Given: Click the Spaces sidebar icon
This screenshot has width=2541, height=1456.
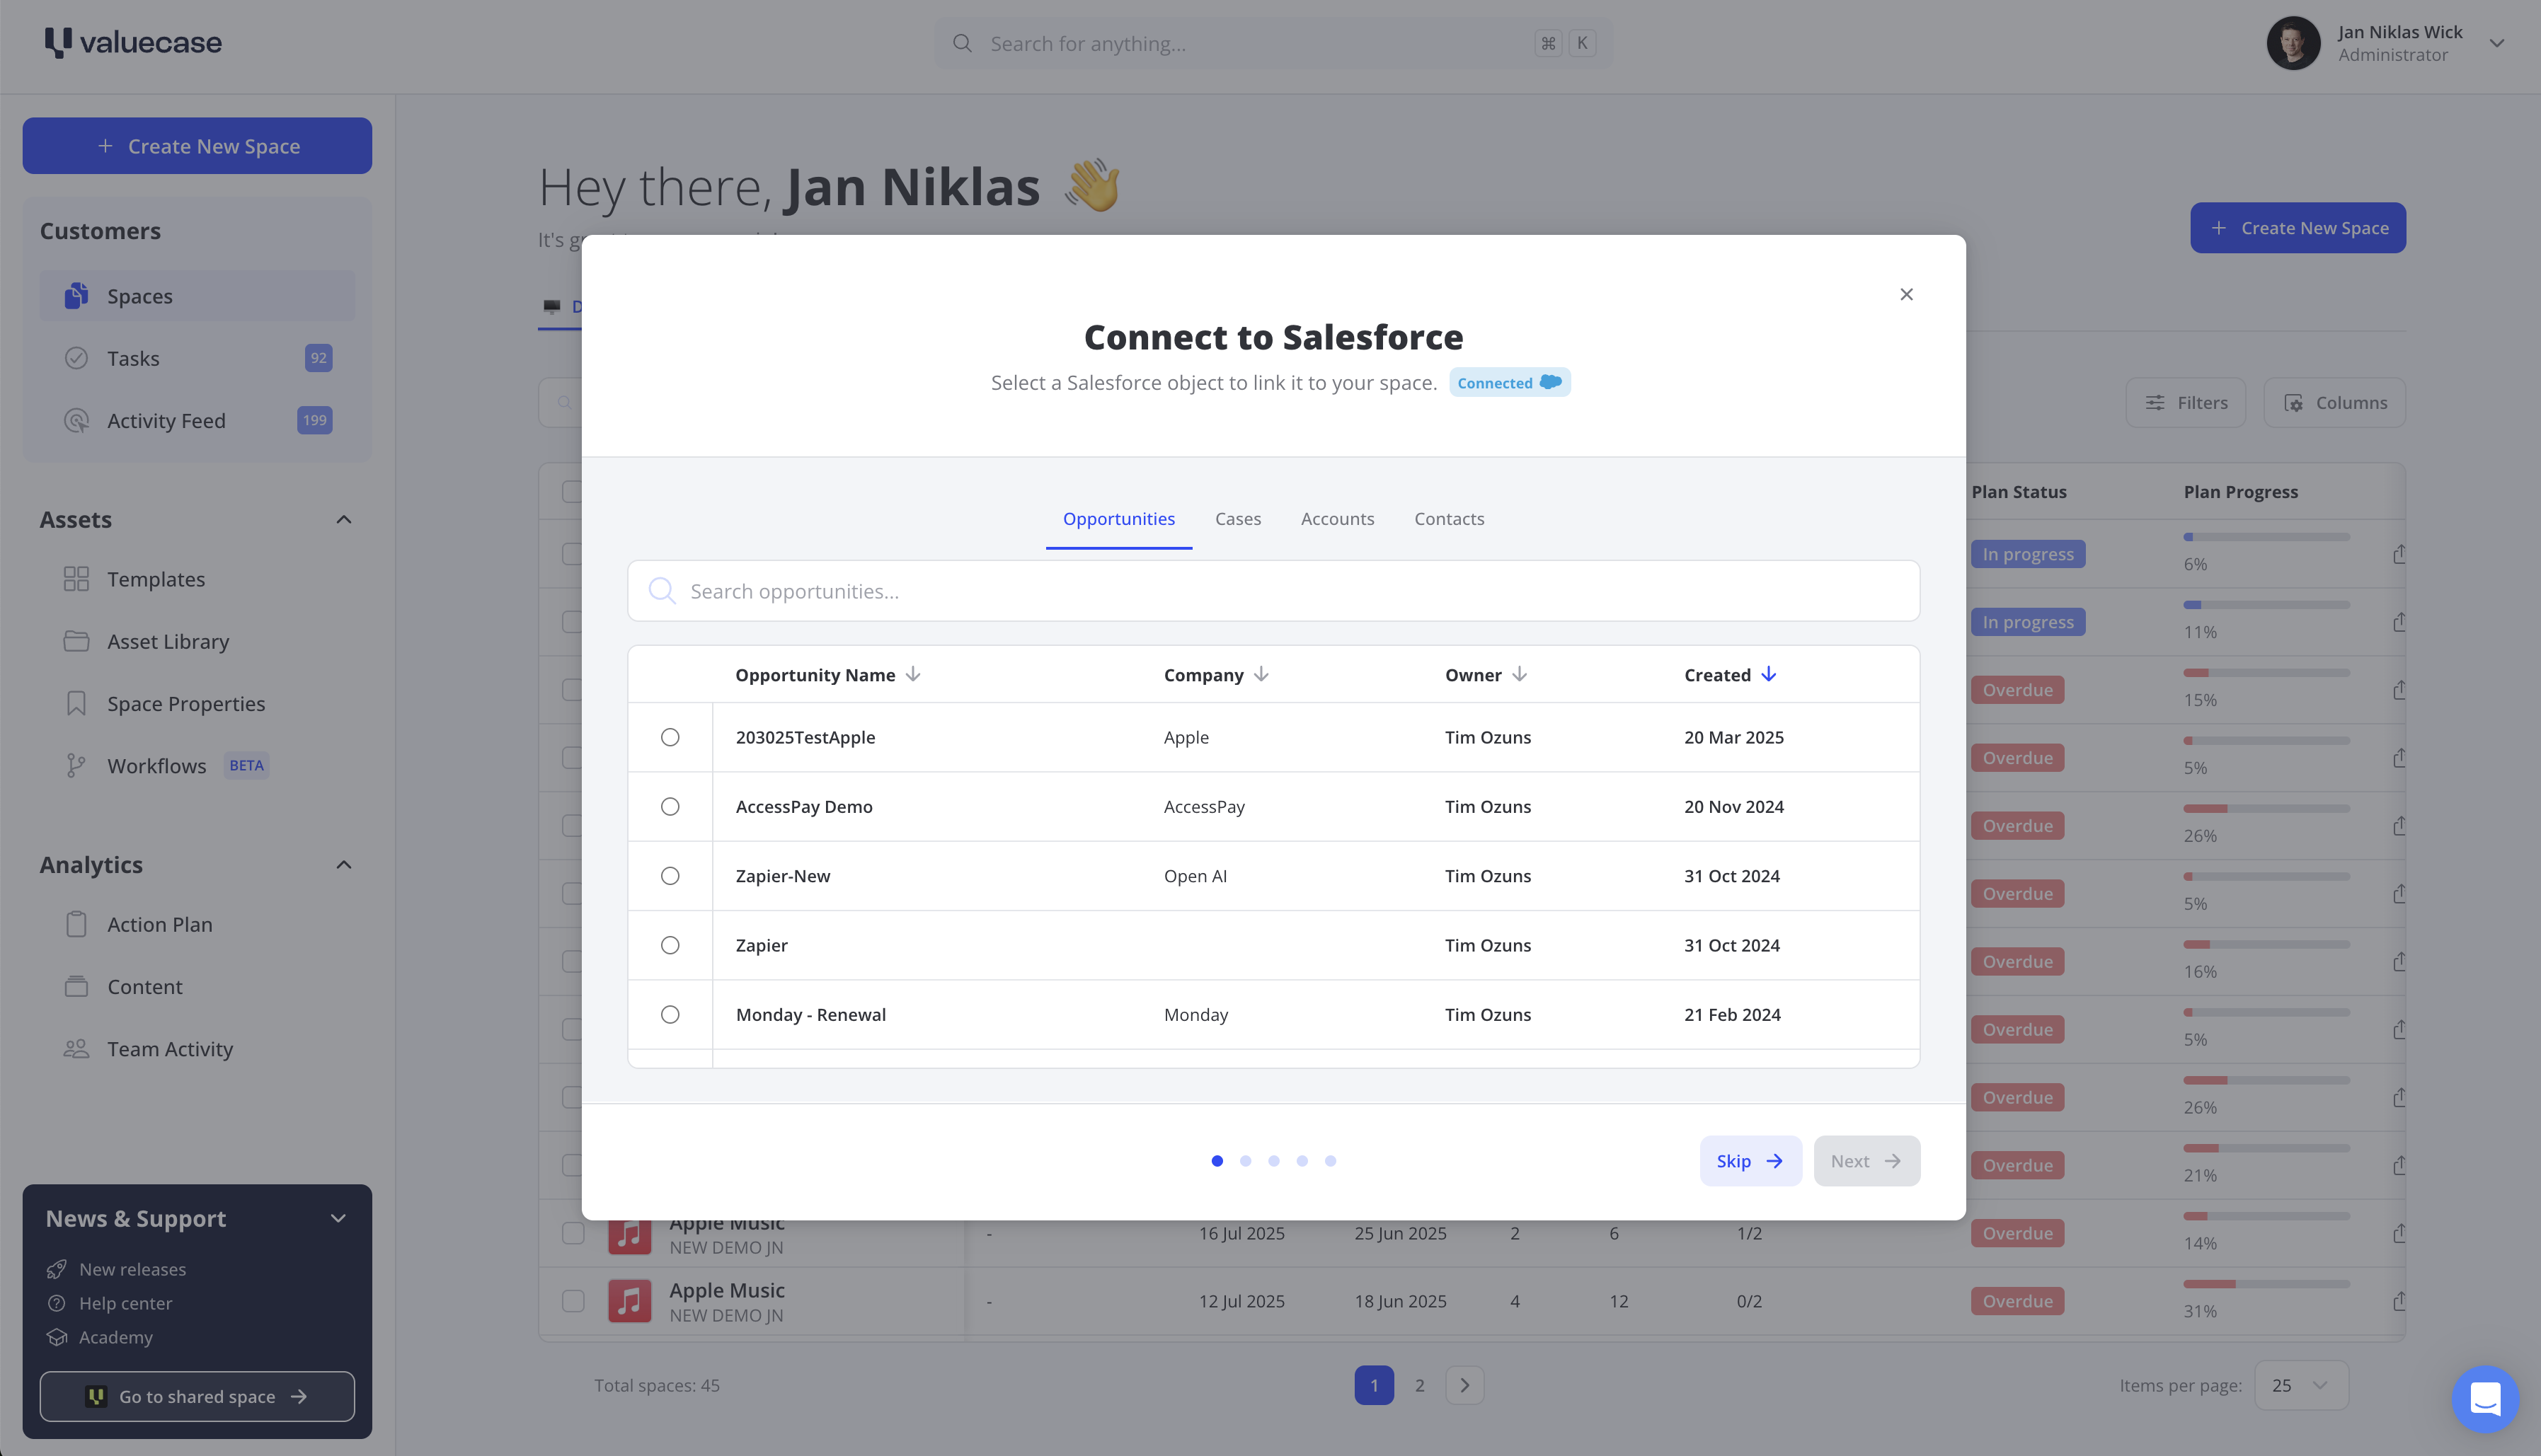Looking at the screenshot, I should 76,296.
